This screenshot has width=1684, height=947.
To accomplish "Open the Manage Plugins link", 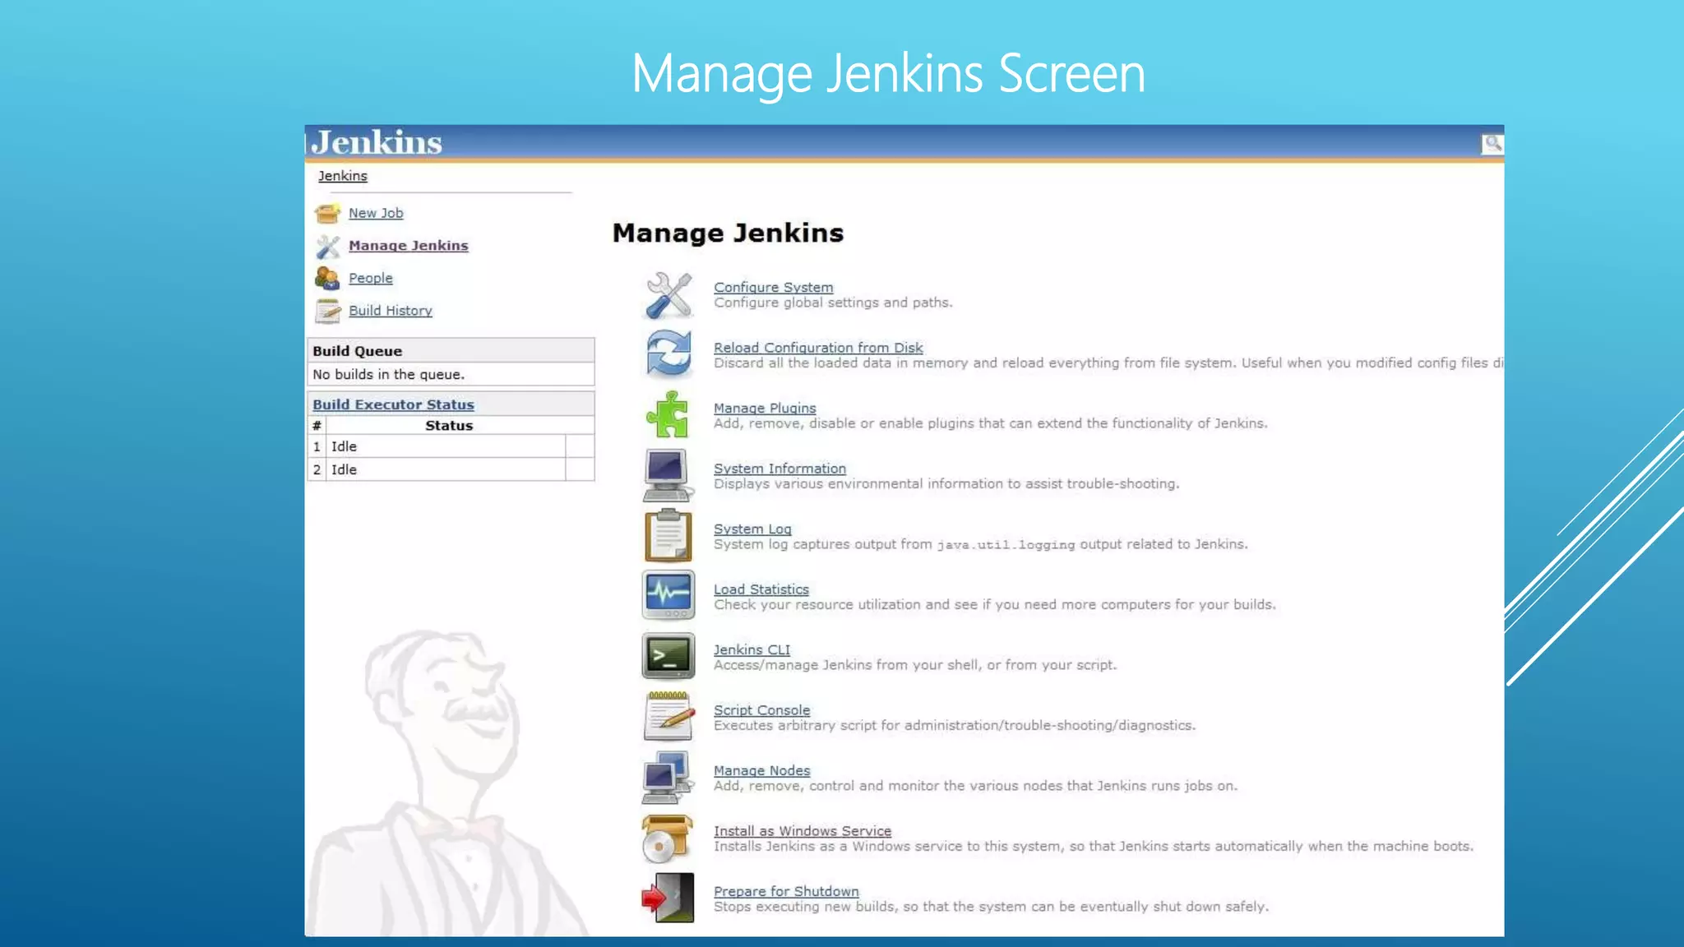I will (x=765, y=408).
